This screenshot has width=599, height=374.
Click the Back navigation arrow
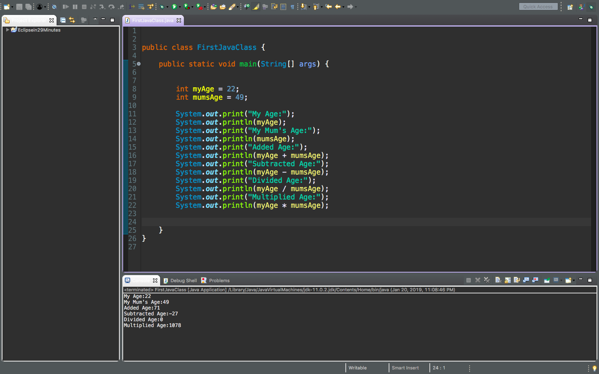[x=338, y=7]
